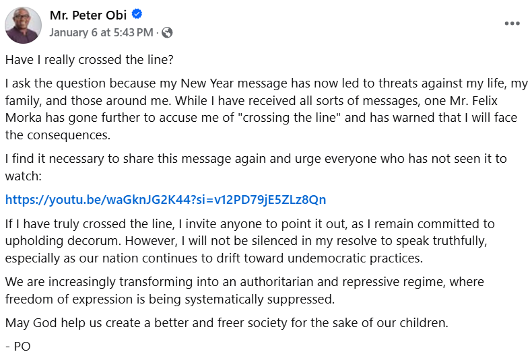The height and width of the screenshot is (354, 532).
Task: Click the words 'upholding decorum' in the post
Action: coord(53,241)
